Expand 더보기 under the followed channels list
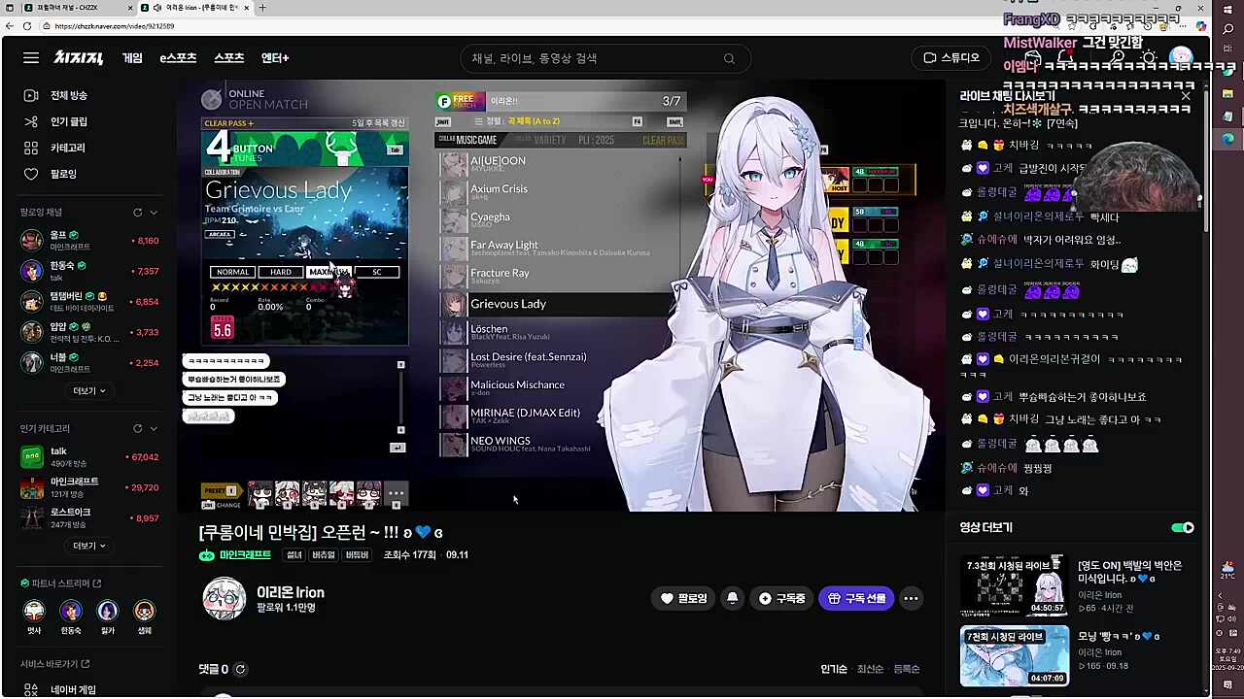Image resolution: width=1244 pixels, height=699 pixels. coord(87,390)
